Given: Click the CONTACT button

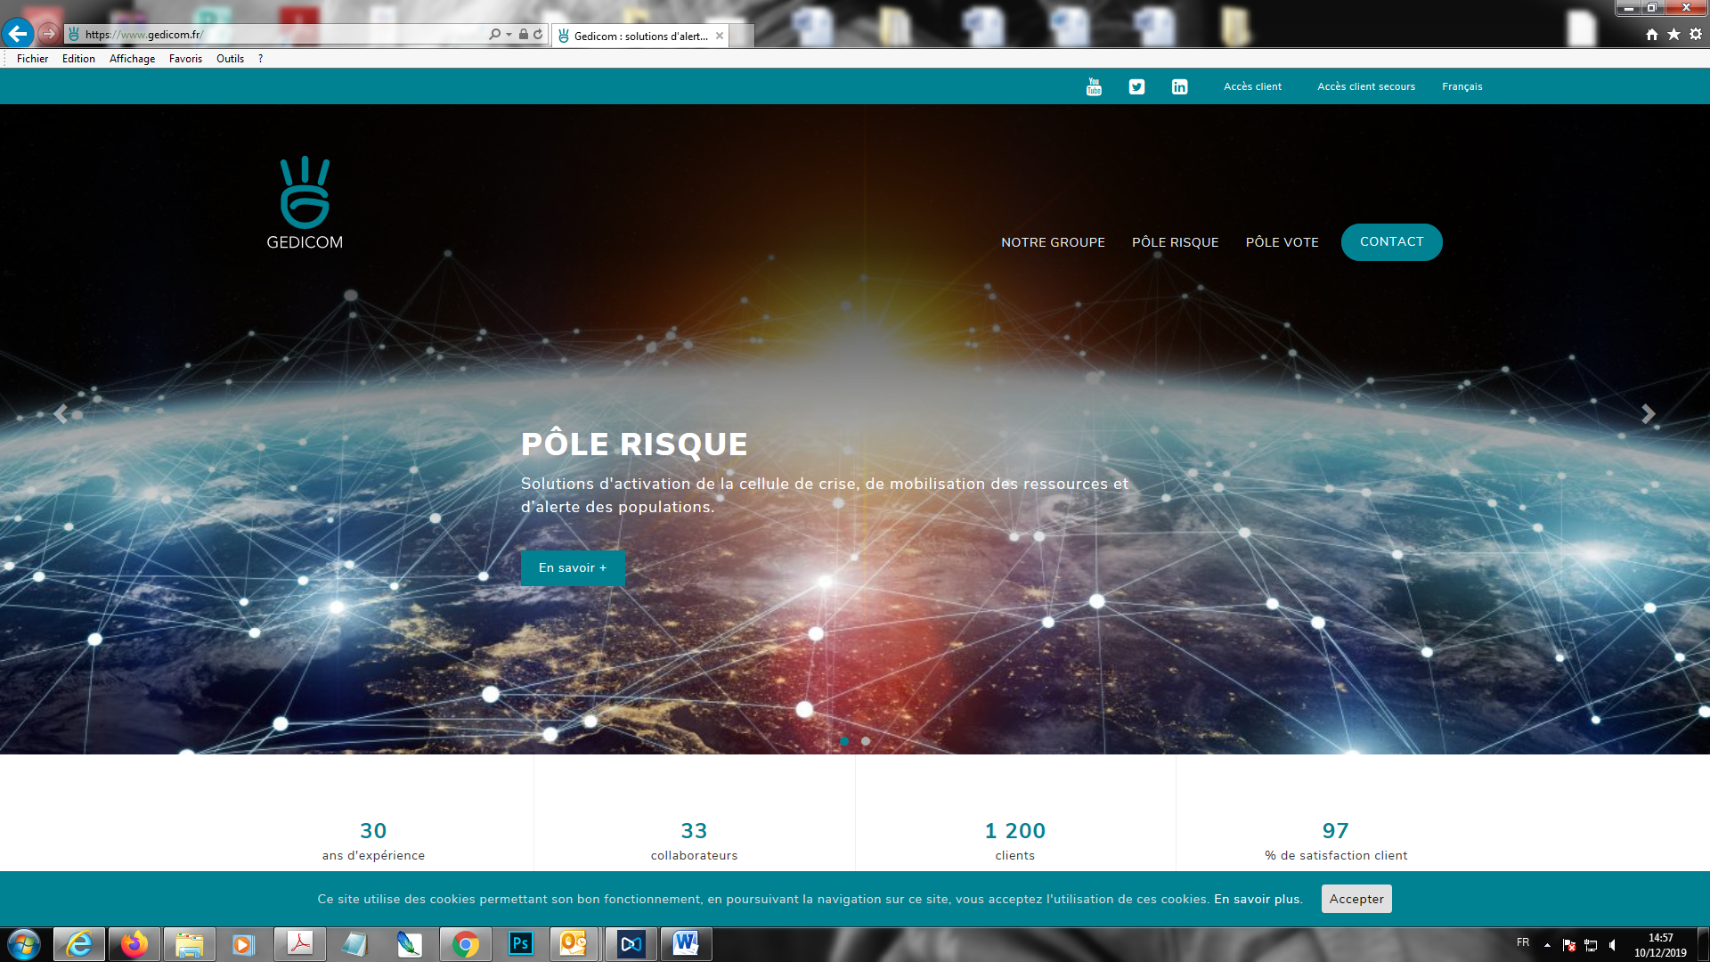Looking at the screenshot, I should [1391, 242].
